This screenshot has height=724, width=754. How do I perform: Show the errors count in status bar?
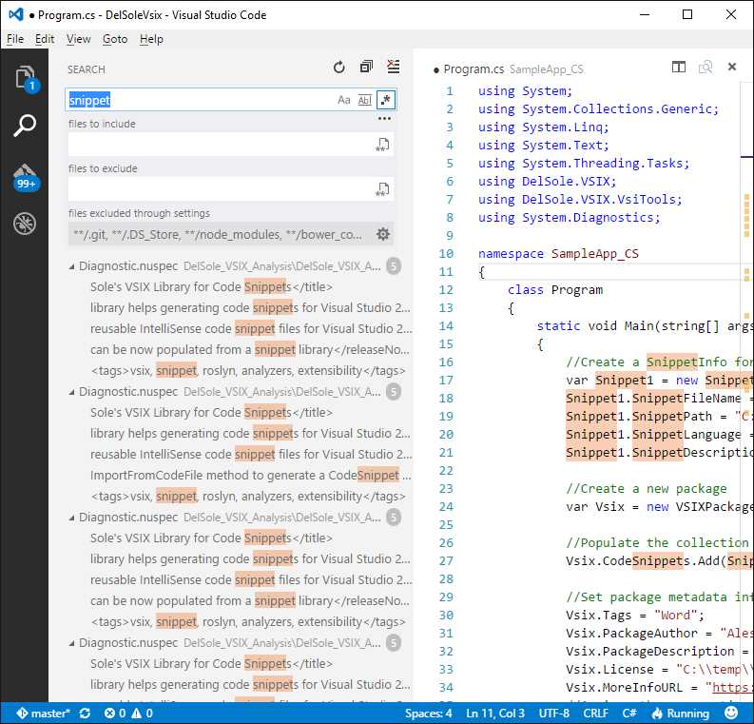coord(115,713)
